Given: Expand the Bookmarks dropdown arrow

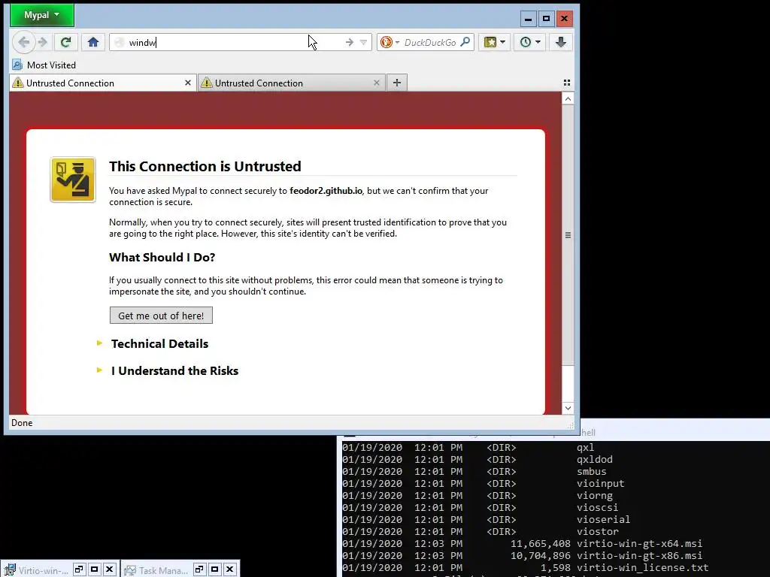Looking at the screenshot, I should [502, 42].
